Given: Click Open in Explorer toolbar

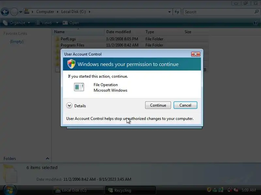Looking at the screenshot, I should coord(71,23).
